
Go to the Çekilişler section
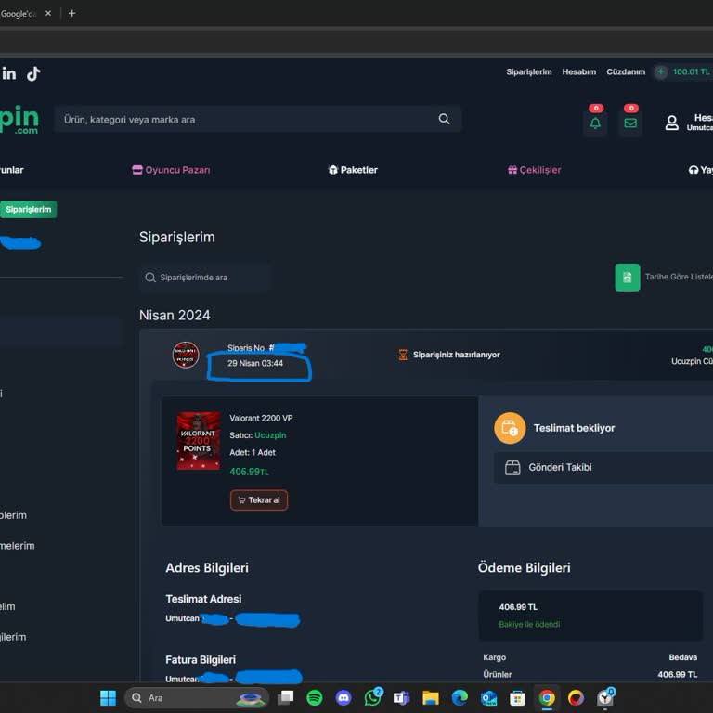[x=535, y=170]
